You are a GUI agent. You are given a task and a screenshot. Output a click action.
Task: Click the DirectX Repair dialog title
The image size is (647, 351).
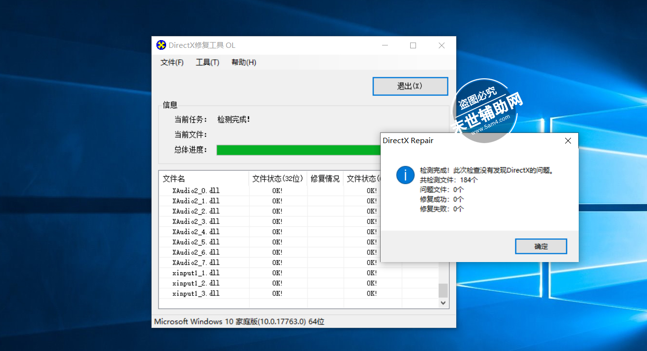tap(408, 141)
